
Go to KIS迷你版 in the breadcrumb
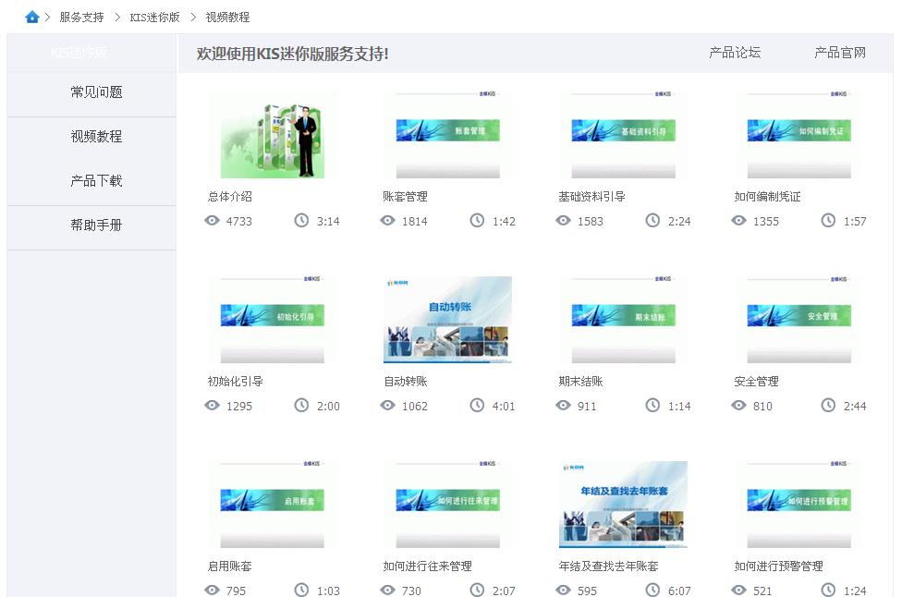click(x=154, y=18)
